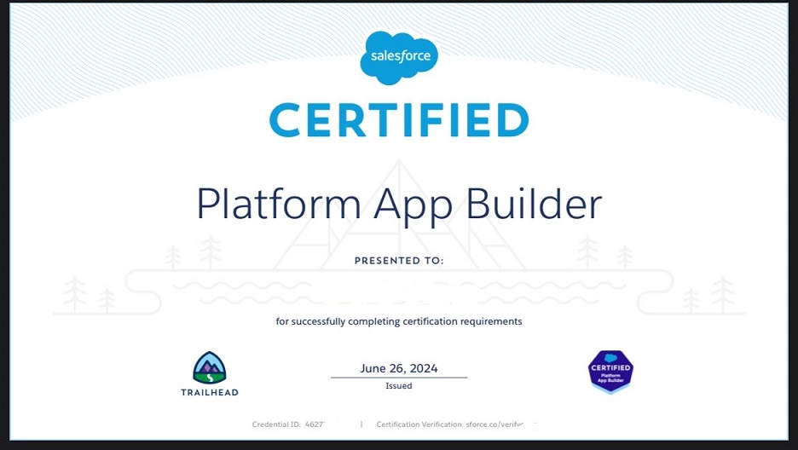Click the Credential ID number text

[x=314, y=424]
